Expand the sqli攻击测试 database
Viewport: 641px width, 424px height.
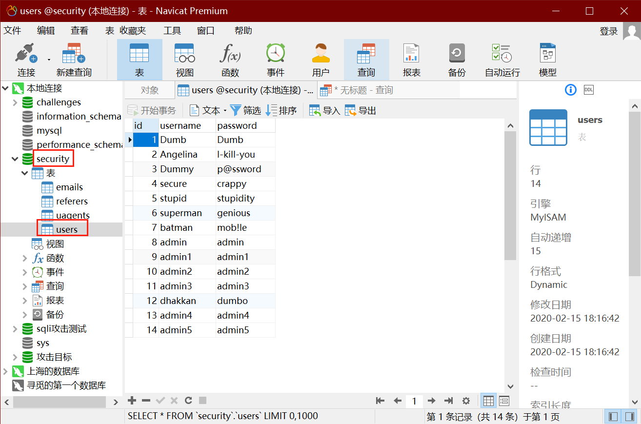coord(15,329)
